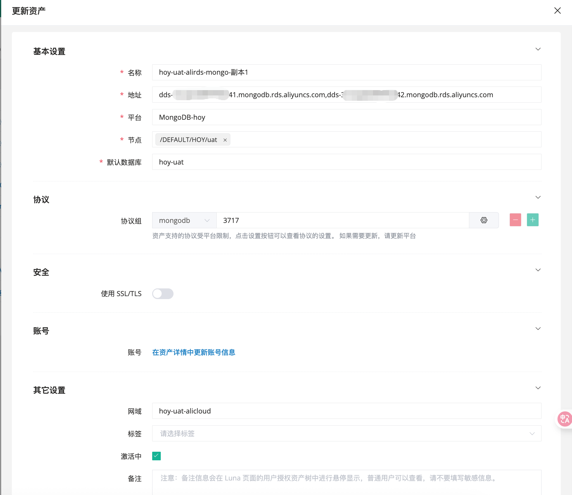This screenshot has width=572, height=495.
Task: Open the tag selection (请选择标签) dropdown
Action: (346, 434)
